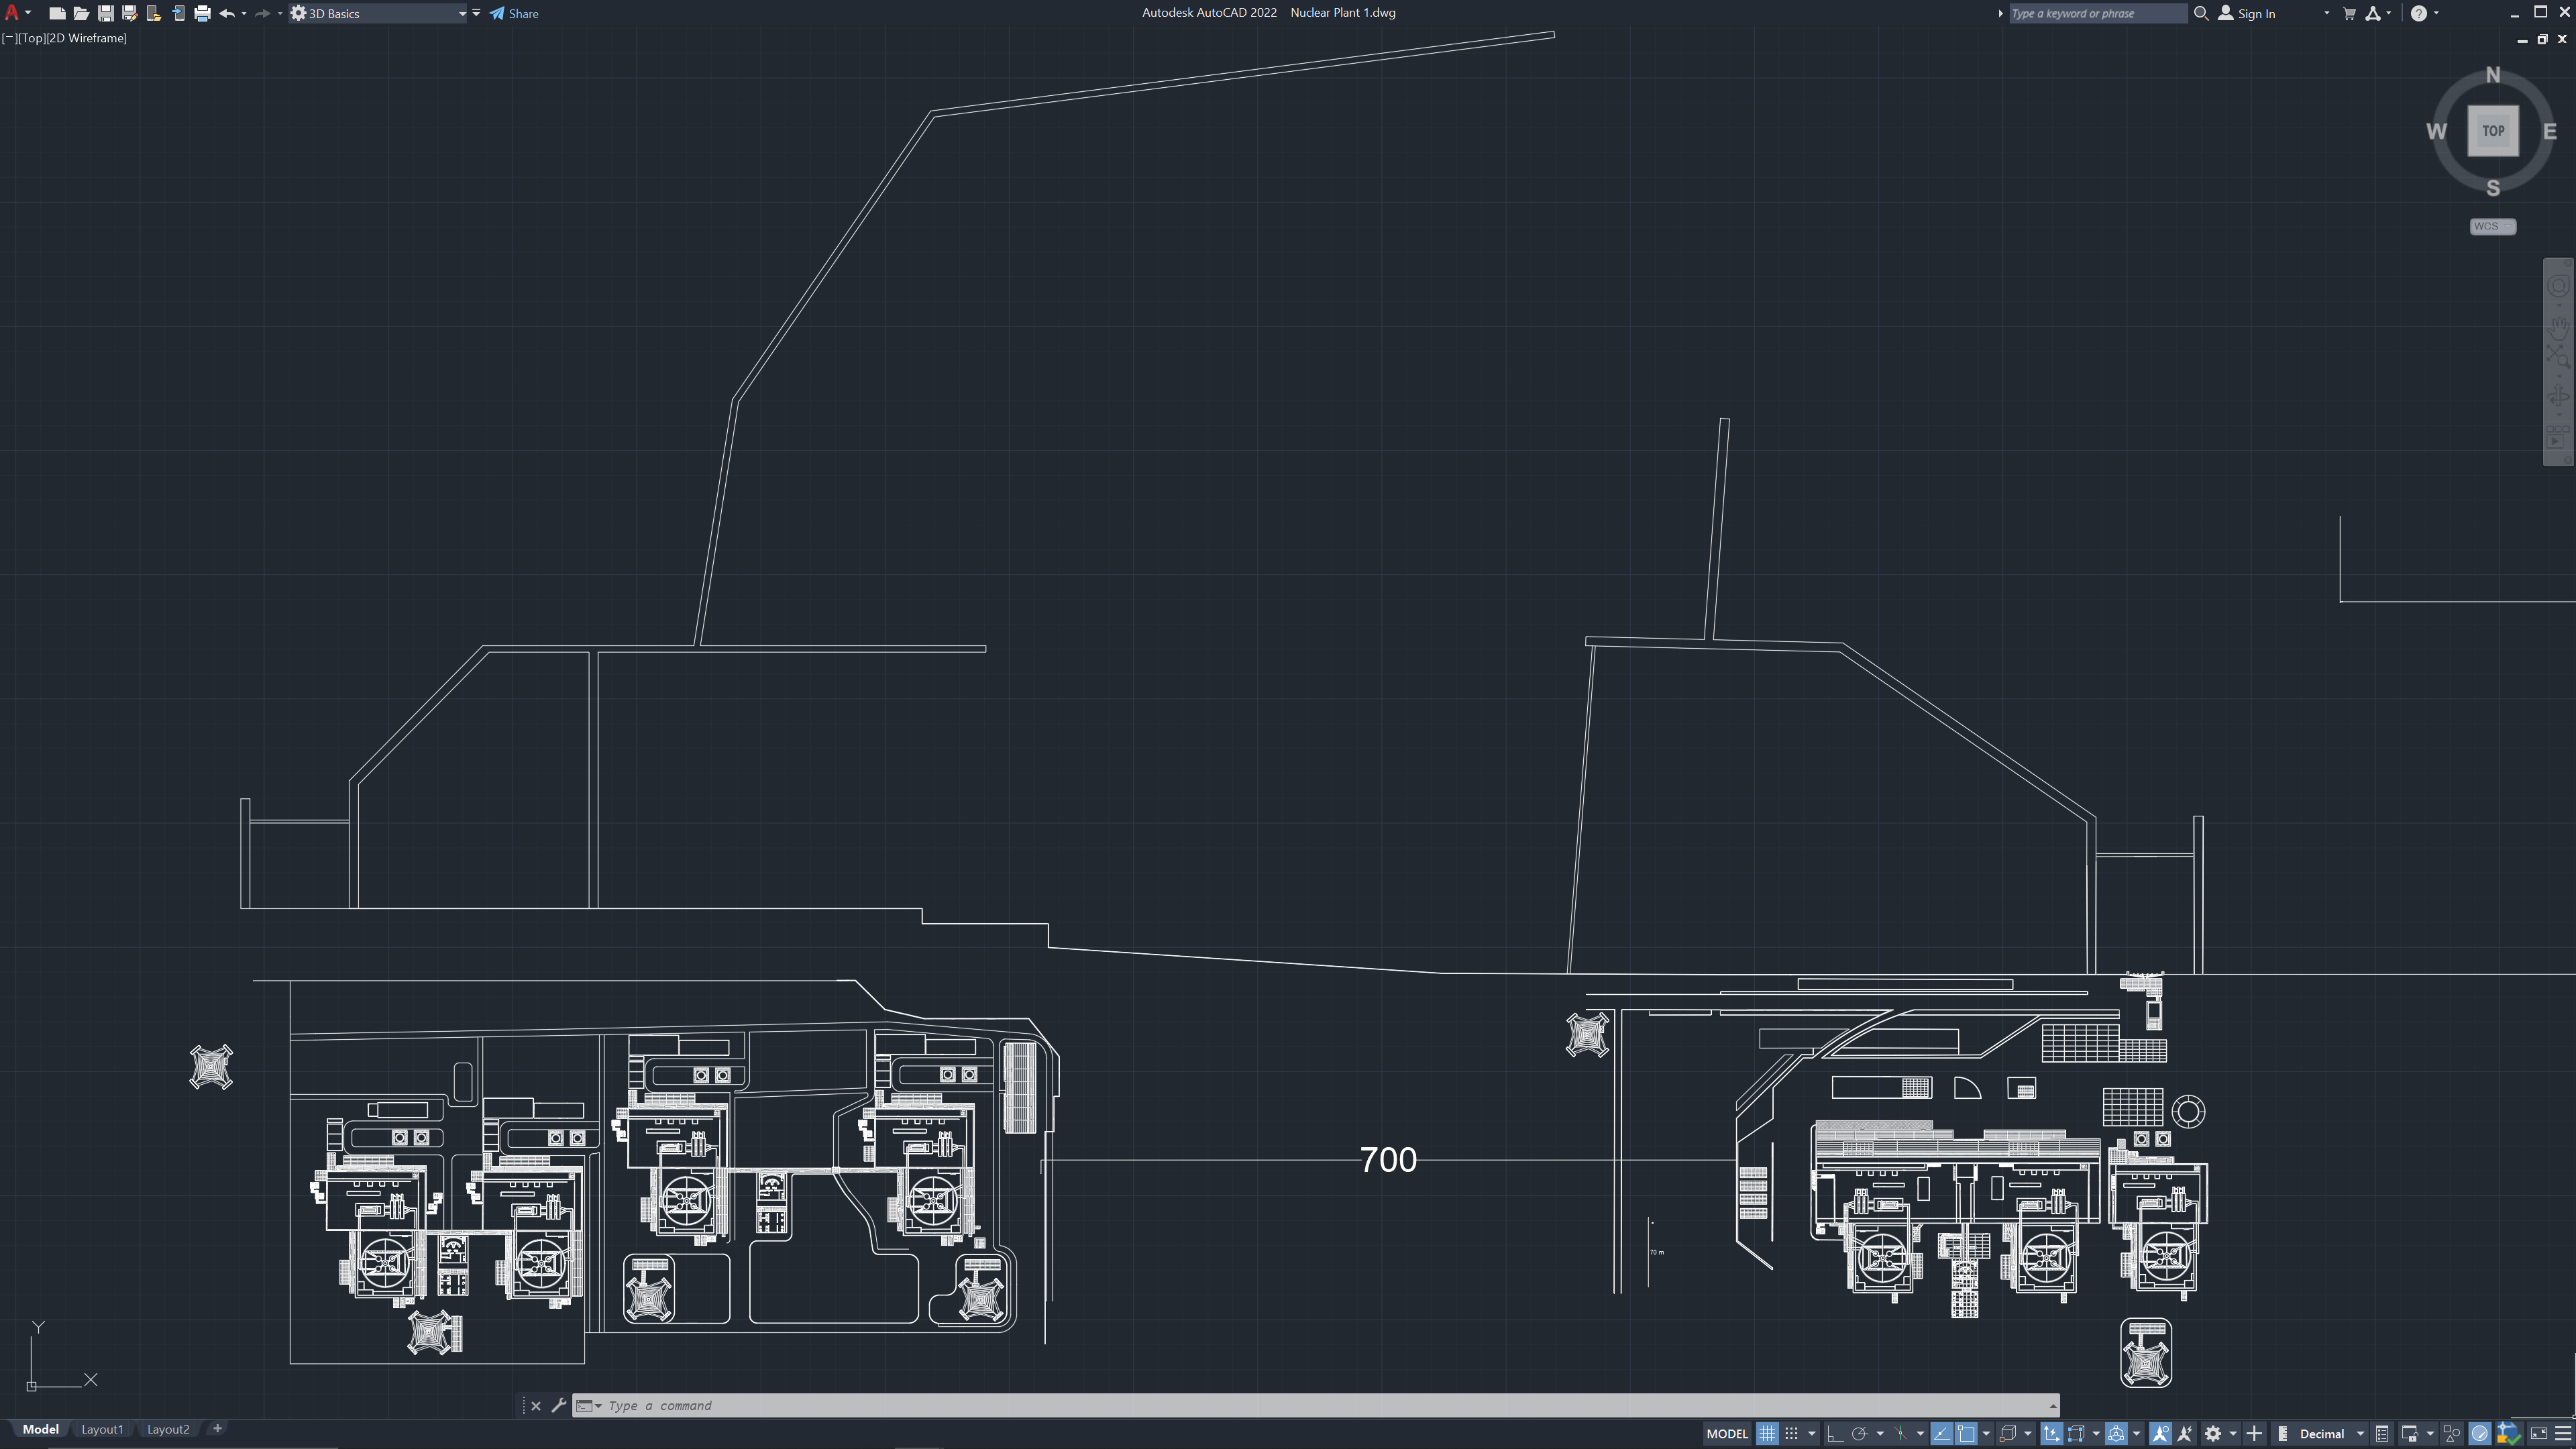Image resolution: width=2576 pixels, height=1449 pixels.
Task: Switch to the Layout1 tab
Action: [102, 1429]
